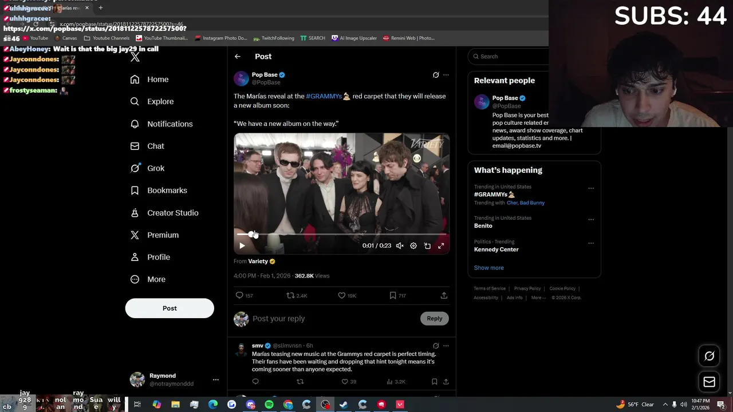Click the Reply button
This screenshot has height=412, width=733.
pos(435,319)
